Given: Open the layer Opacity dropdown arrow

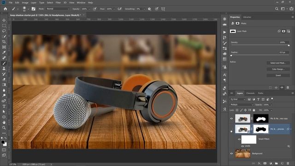Looking at the screenshot, I should tap(271, 105).
